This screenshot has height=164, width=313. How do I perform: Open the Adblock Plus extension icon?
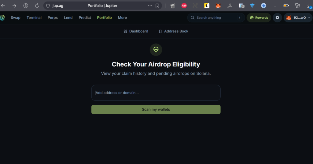pyautogui.click(x=184, y=5)
